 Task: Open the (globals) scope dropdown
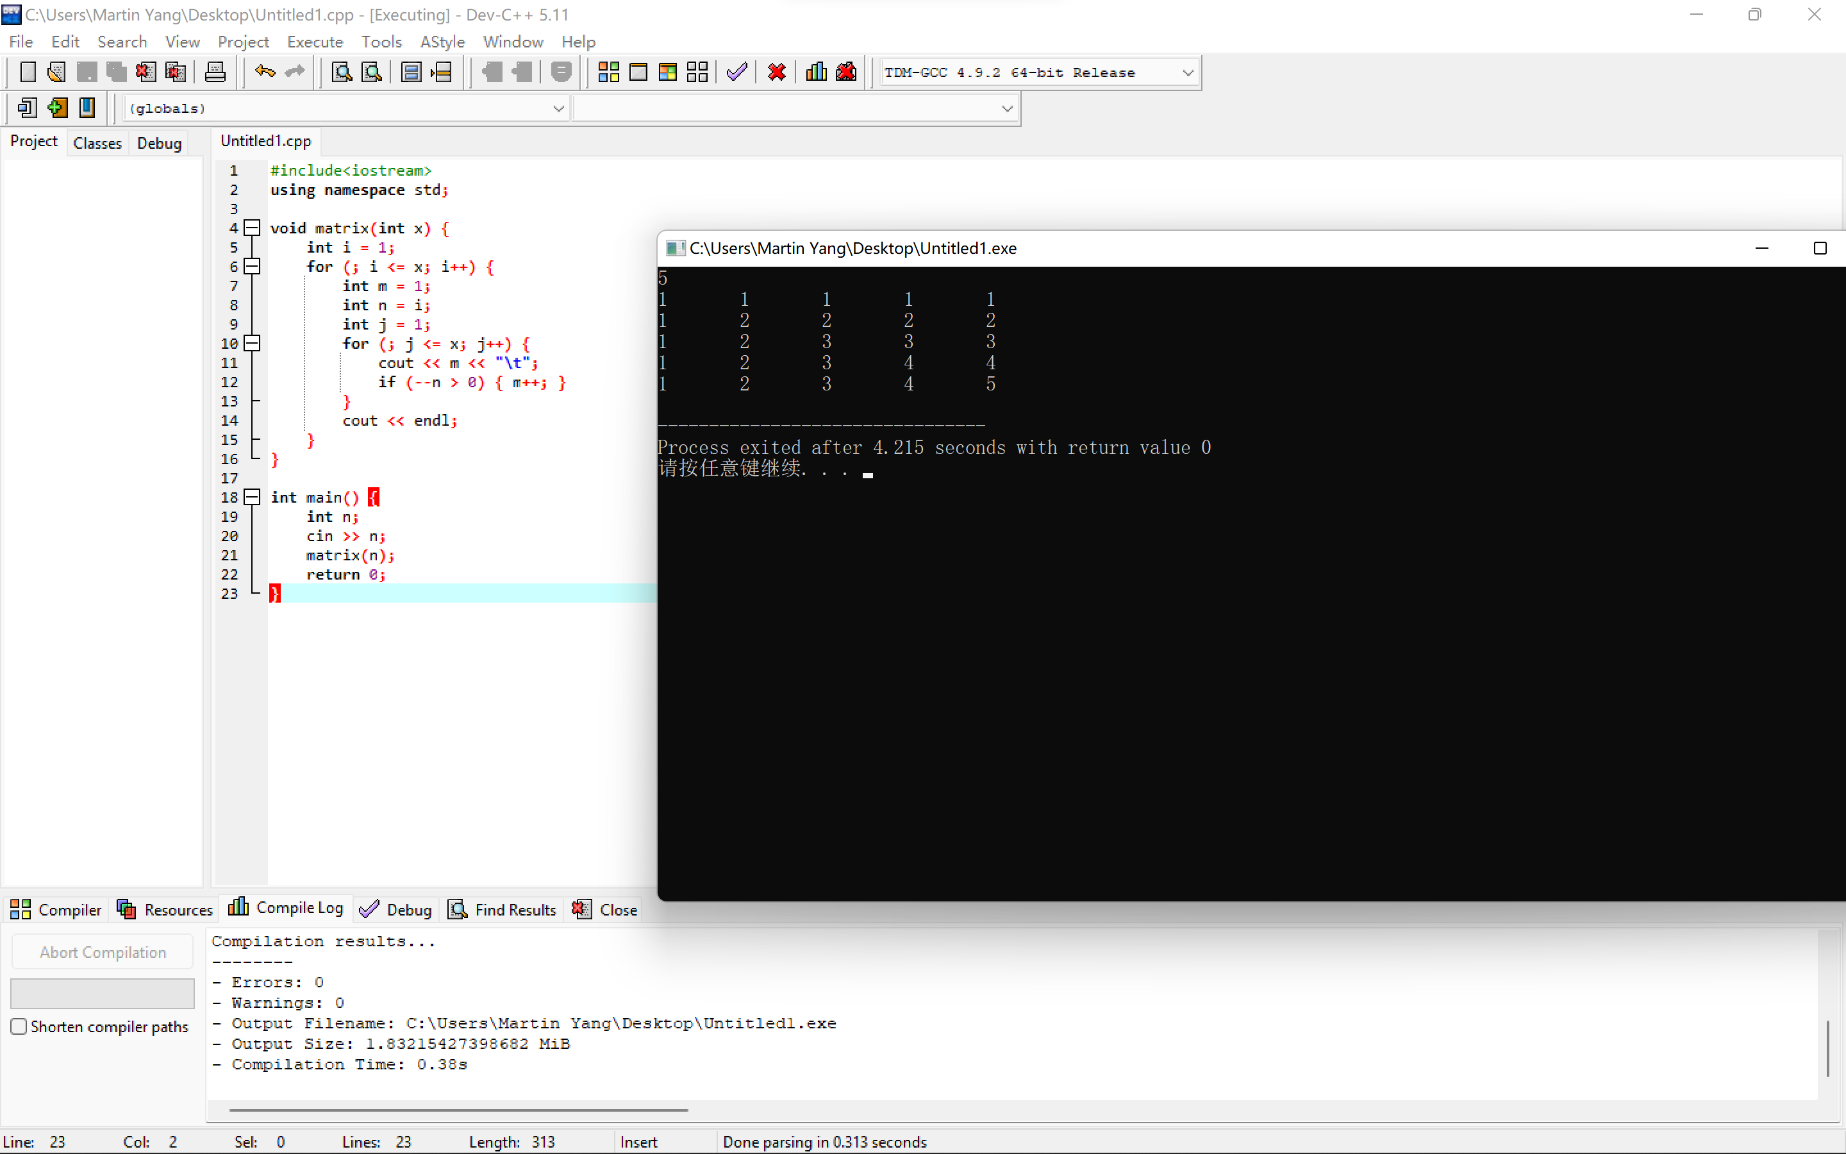click(558, 108)
